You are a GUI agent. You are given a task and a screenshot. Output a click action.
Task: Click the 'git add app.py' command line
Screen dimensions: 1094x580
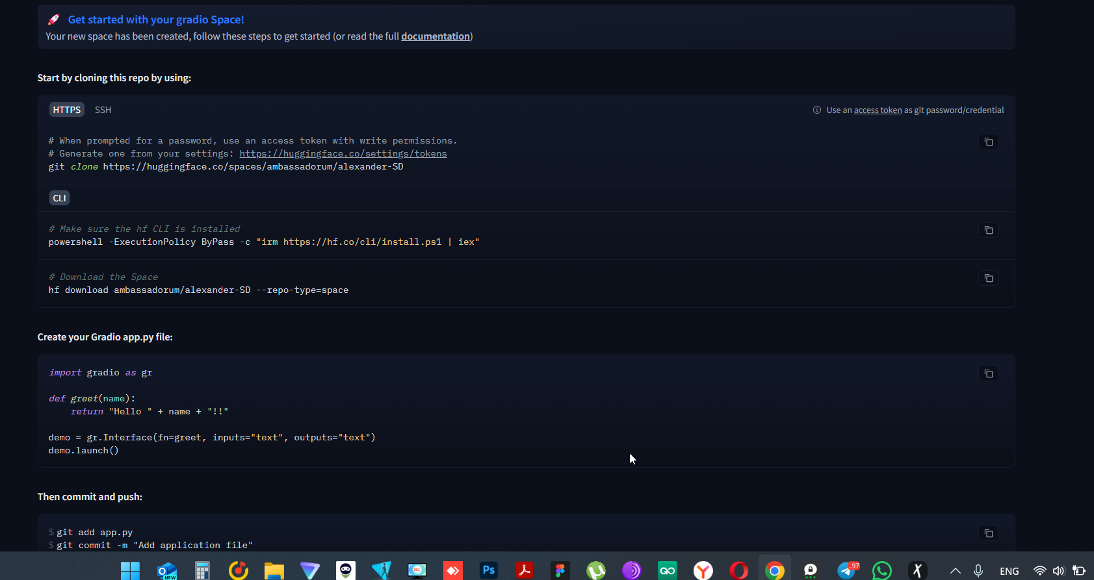pyautogui.click(x=94, y=533)
